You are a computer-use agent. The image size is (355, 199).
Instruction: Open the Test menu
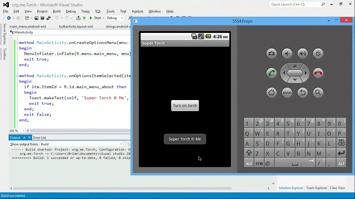(x=123, y=11)
